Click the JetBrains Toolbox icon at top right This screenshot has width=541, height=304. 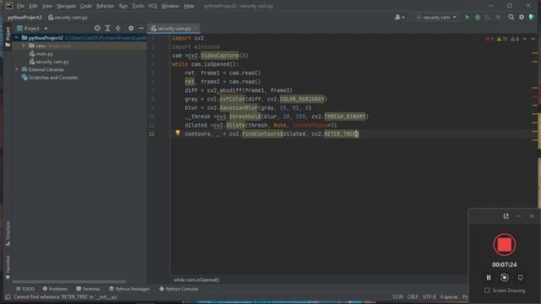[x=532, y=17]
